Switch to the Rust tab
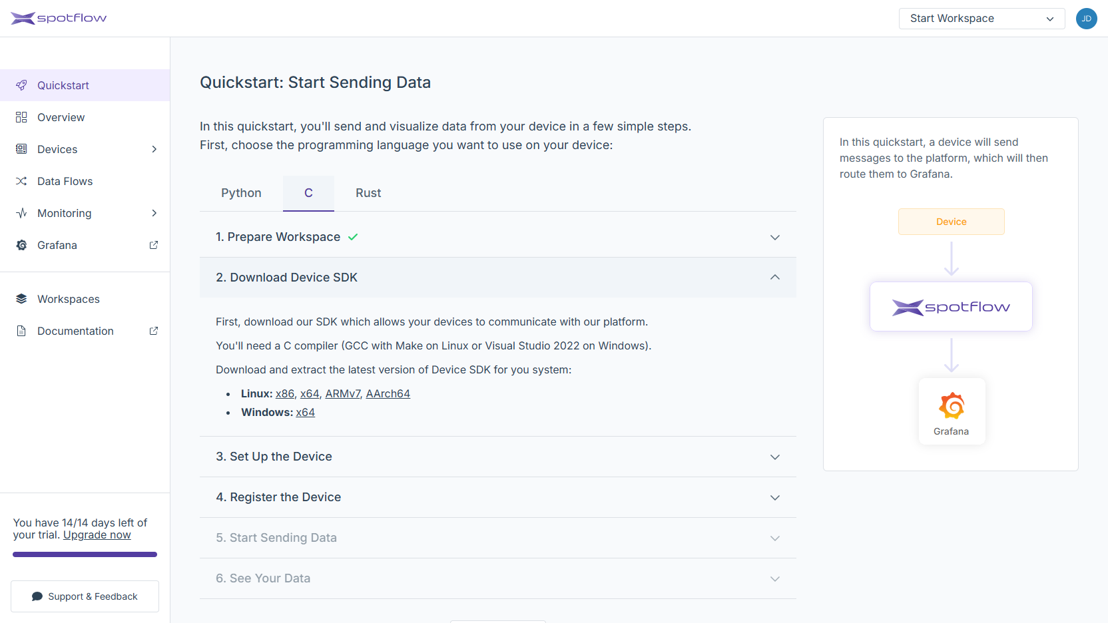1108x623 pixels. pyautogui.click(x=368, y=193)
